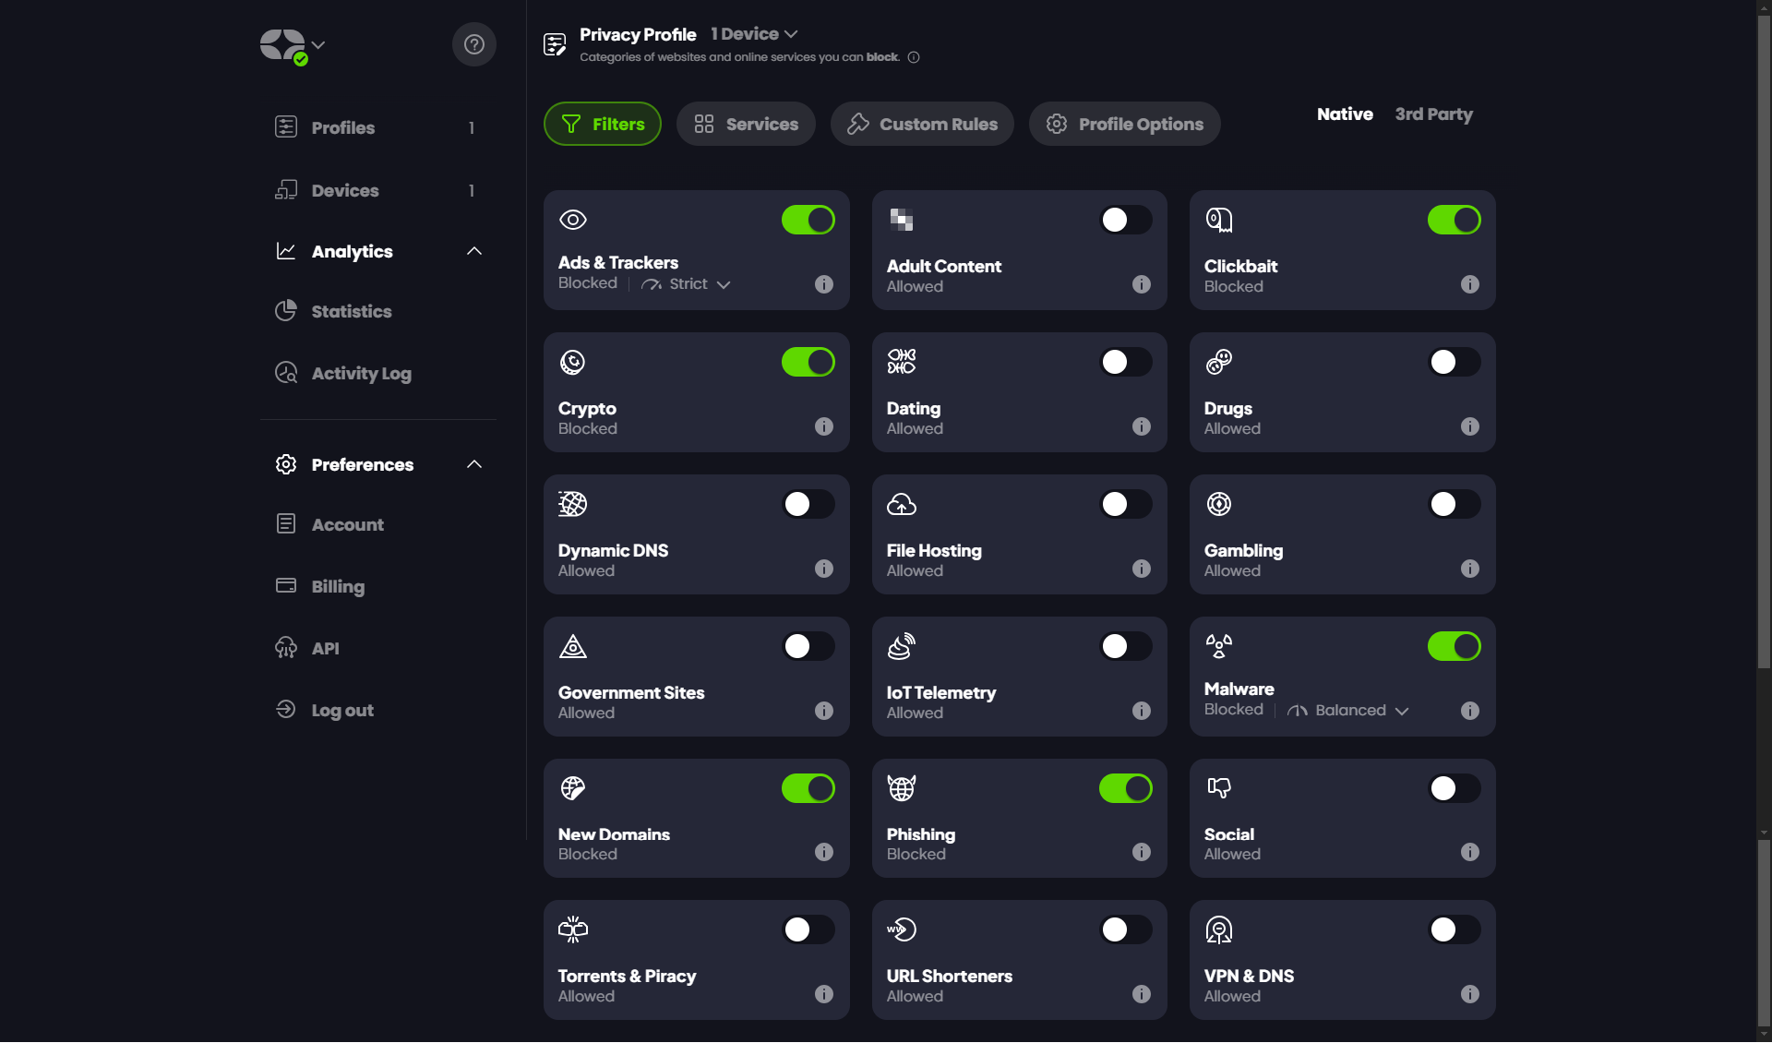Viewport: 1772px width, 1043px height.
Task: Open the Malware Balanced dropdown
Action: pos(1349,711)
